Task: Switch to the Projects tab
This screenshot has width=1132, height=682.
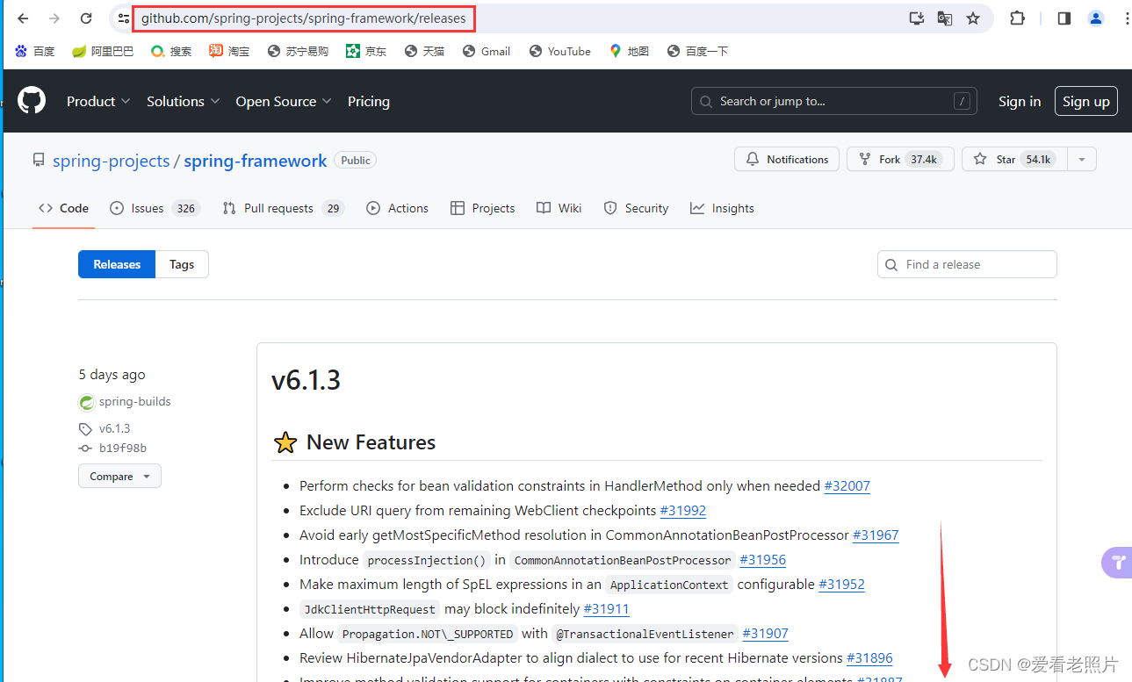Action: tap(482, 208)
